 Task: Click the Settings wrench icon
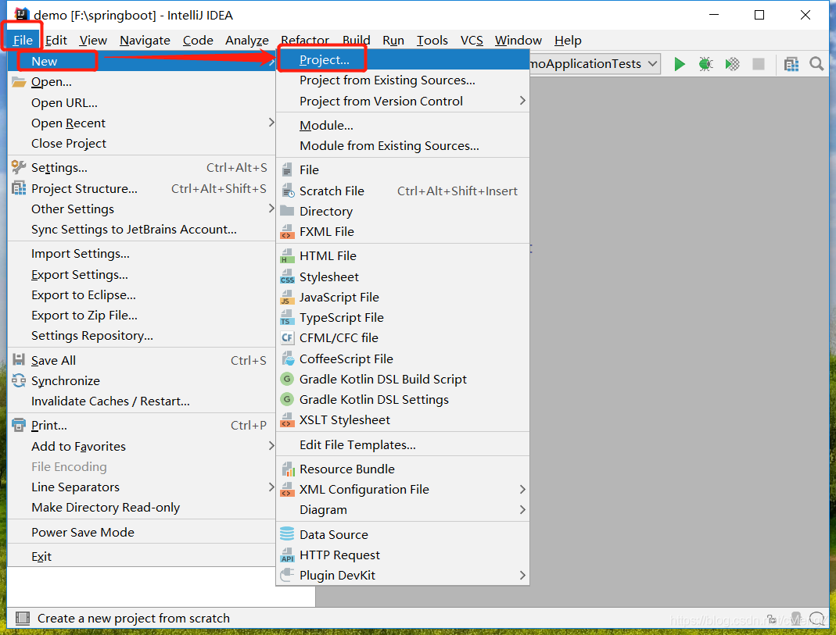click(x=19, y=167)
